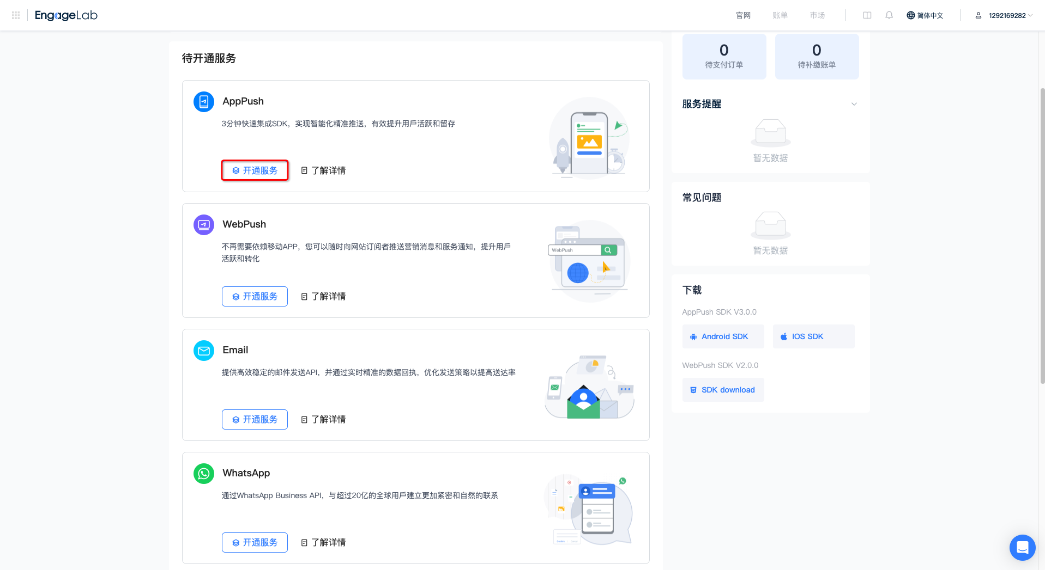Screen dimensions: 1045x570
Task: View WebPush 了解详情 details
Action: [x=323, y=296]
